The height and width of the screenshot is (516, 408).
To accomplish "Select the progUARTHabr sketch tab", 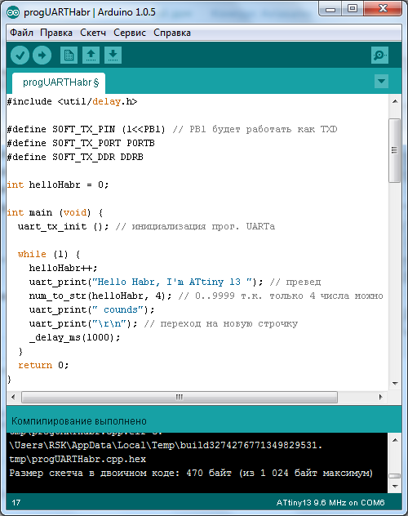I will point(59,82).
